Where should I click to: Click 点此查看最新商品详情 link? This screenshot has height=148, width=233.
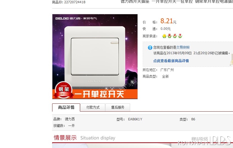(x=171, y=61)
